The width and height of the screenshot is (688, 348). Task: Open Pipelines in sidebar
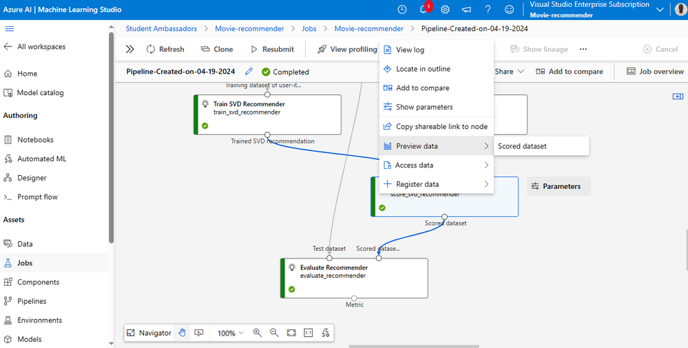coord(25,301)
